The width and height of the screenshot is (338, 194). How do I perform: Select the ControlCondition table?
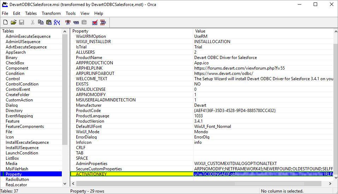22,84
